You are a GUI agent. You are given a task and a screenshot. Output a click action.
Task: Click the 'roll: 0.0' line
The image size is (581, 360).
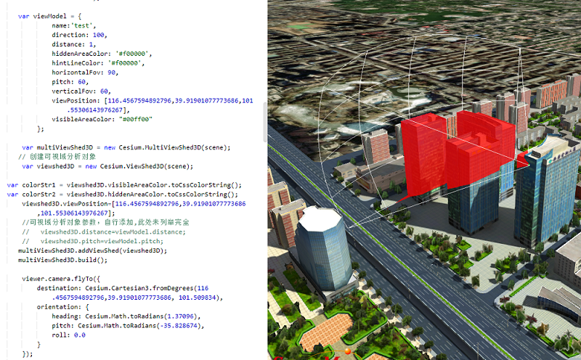68,335
